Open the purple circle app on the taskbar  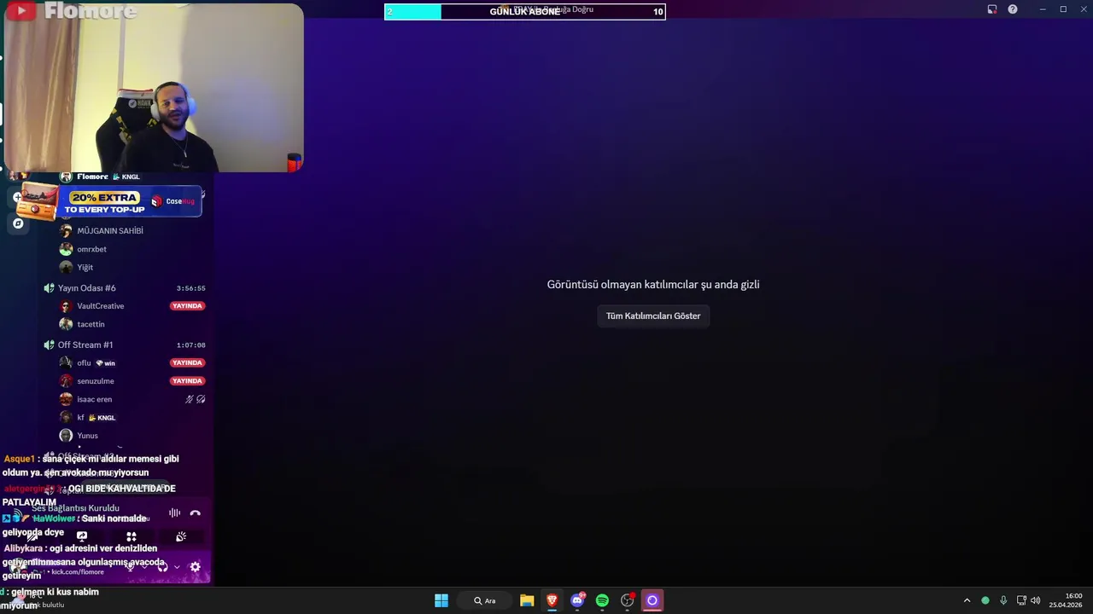652,600
